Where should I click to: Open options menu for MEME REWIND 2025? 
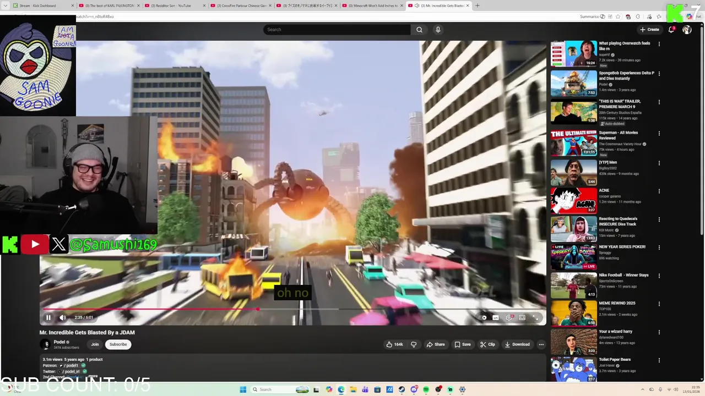pos(659,304)
